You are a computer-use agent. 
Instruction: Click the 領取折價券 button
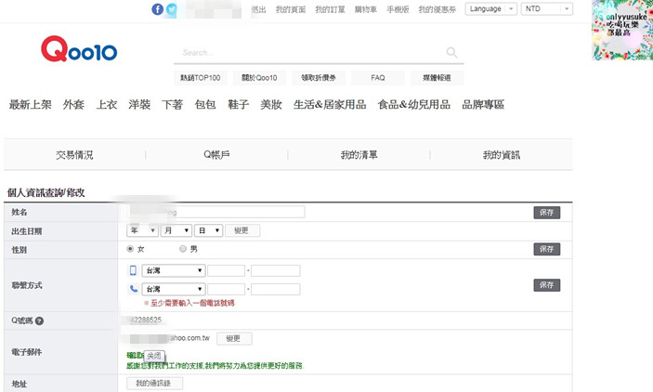pos(319,78)
